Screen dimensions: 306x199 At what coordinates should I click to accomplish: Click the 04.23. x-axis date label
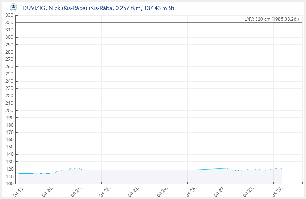[133, 191]
